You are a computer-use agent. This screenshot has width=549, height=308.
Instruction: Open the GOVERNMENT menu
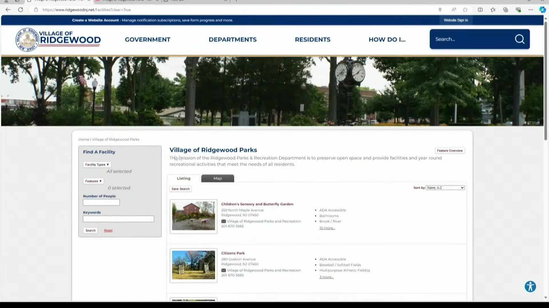click(x=148, y=40)
